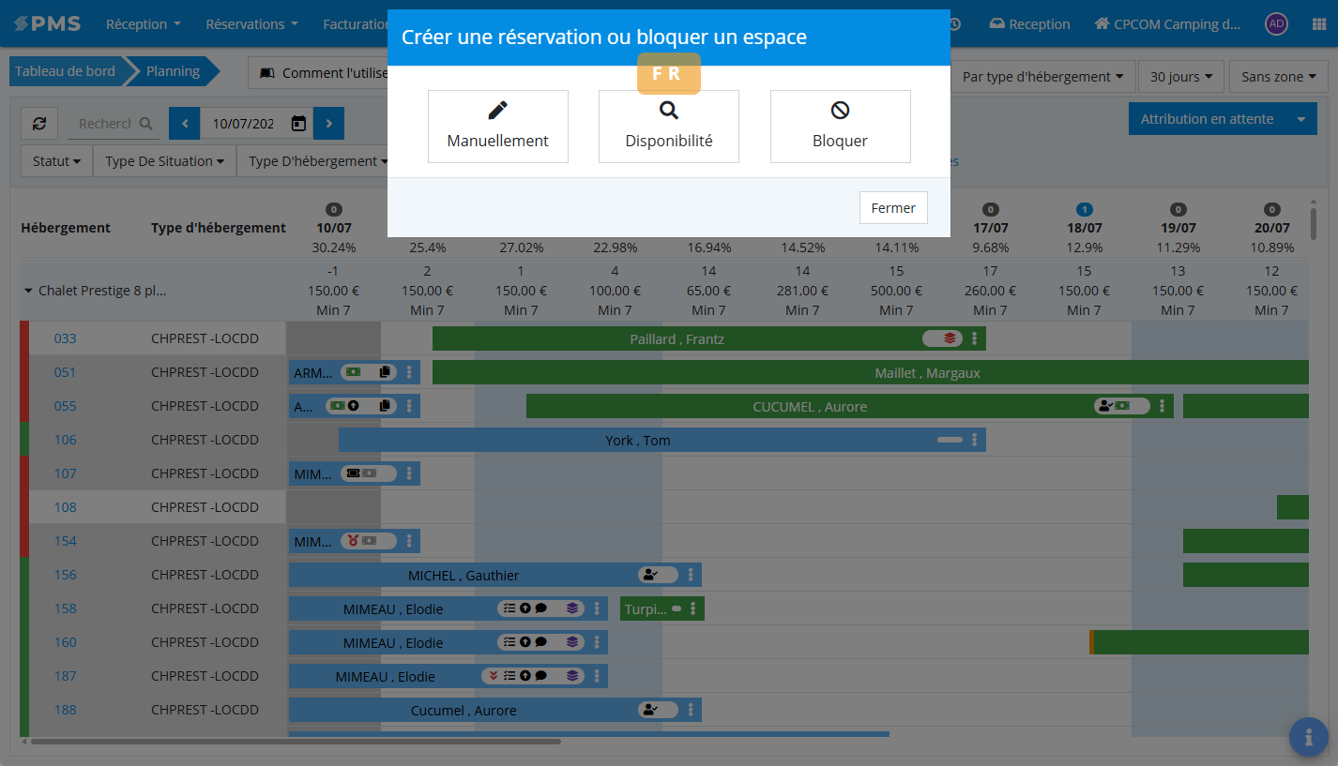Choose the Disponibilité search option
This screenshot has width=1338, height=766.
[668, 127]
